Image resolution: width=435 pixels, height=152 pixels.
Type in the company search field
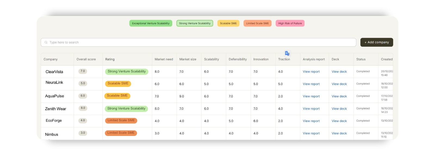pos(198,42)
